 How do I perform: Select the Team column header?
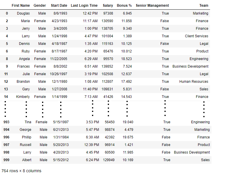[204, 6]
